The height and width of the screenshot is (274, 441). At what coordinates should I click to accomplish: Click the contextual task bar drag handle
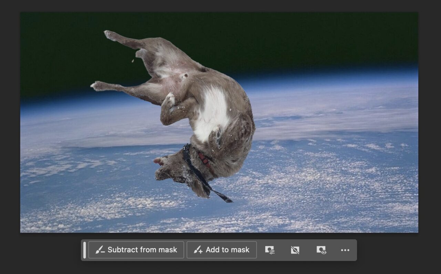tap(84, 250)
